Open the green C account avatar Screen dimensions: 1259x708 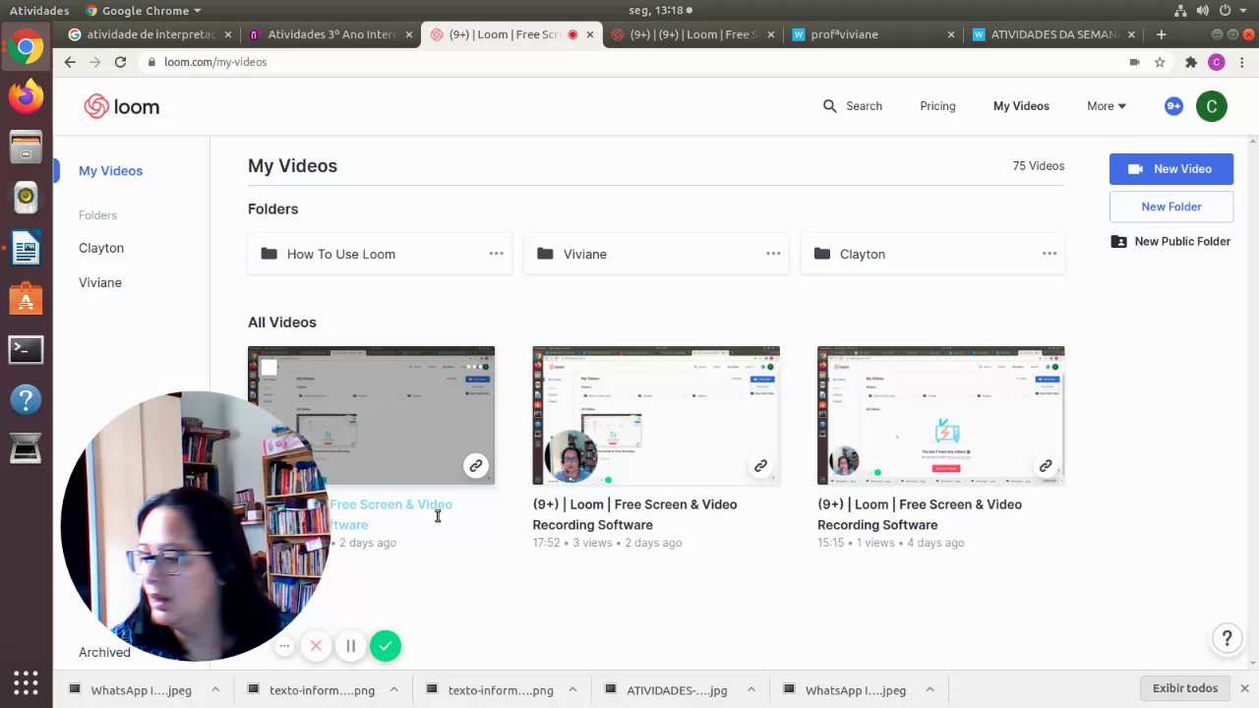click(x=1212, y=106)
